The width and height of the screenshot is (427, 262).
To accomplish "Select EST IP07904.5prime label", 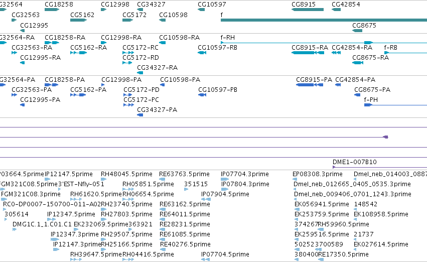I will click(x=225, y=194).
